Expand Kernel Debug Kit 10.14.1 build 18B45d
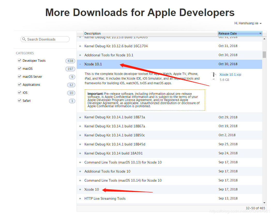The width and height of the screenshot is (272, 216). click(80, 144)
